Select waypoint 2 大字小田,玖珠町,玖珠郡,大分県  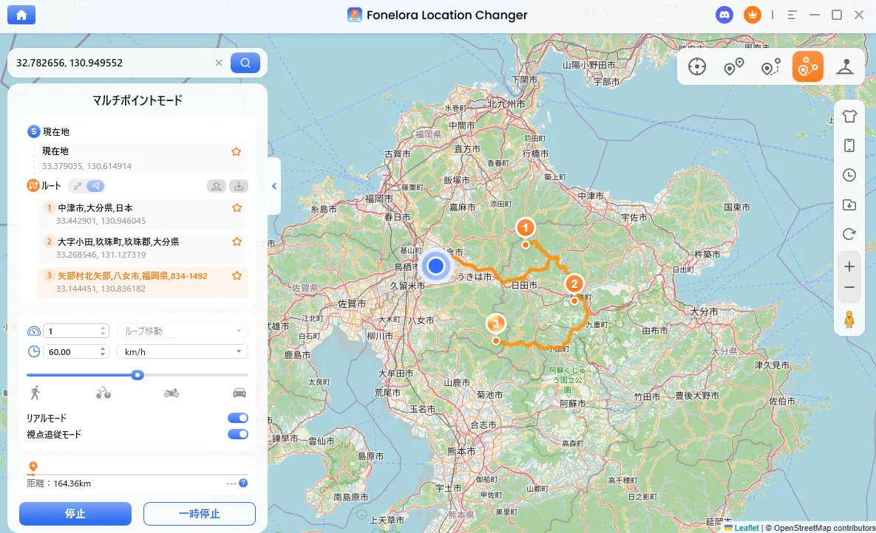pos(143,248)
